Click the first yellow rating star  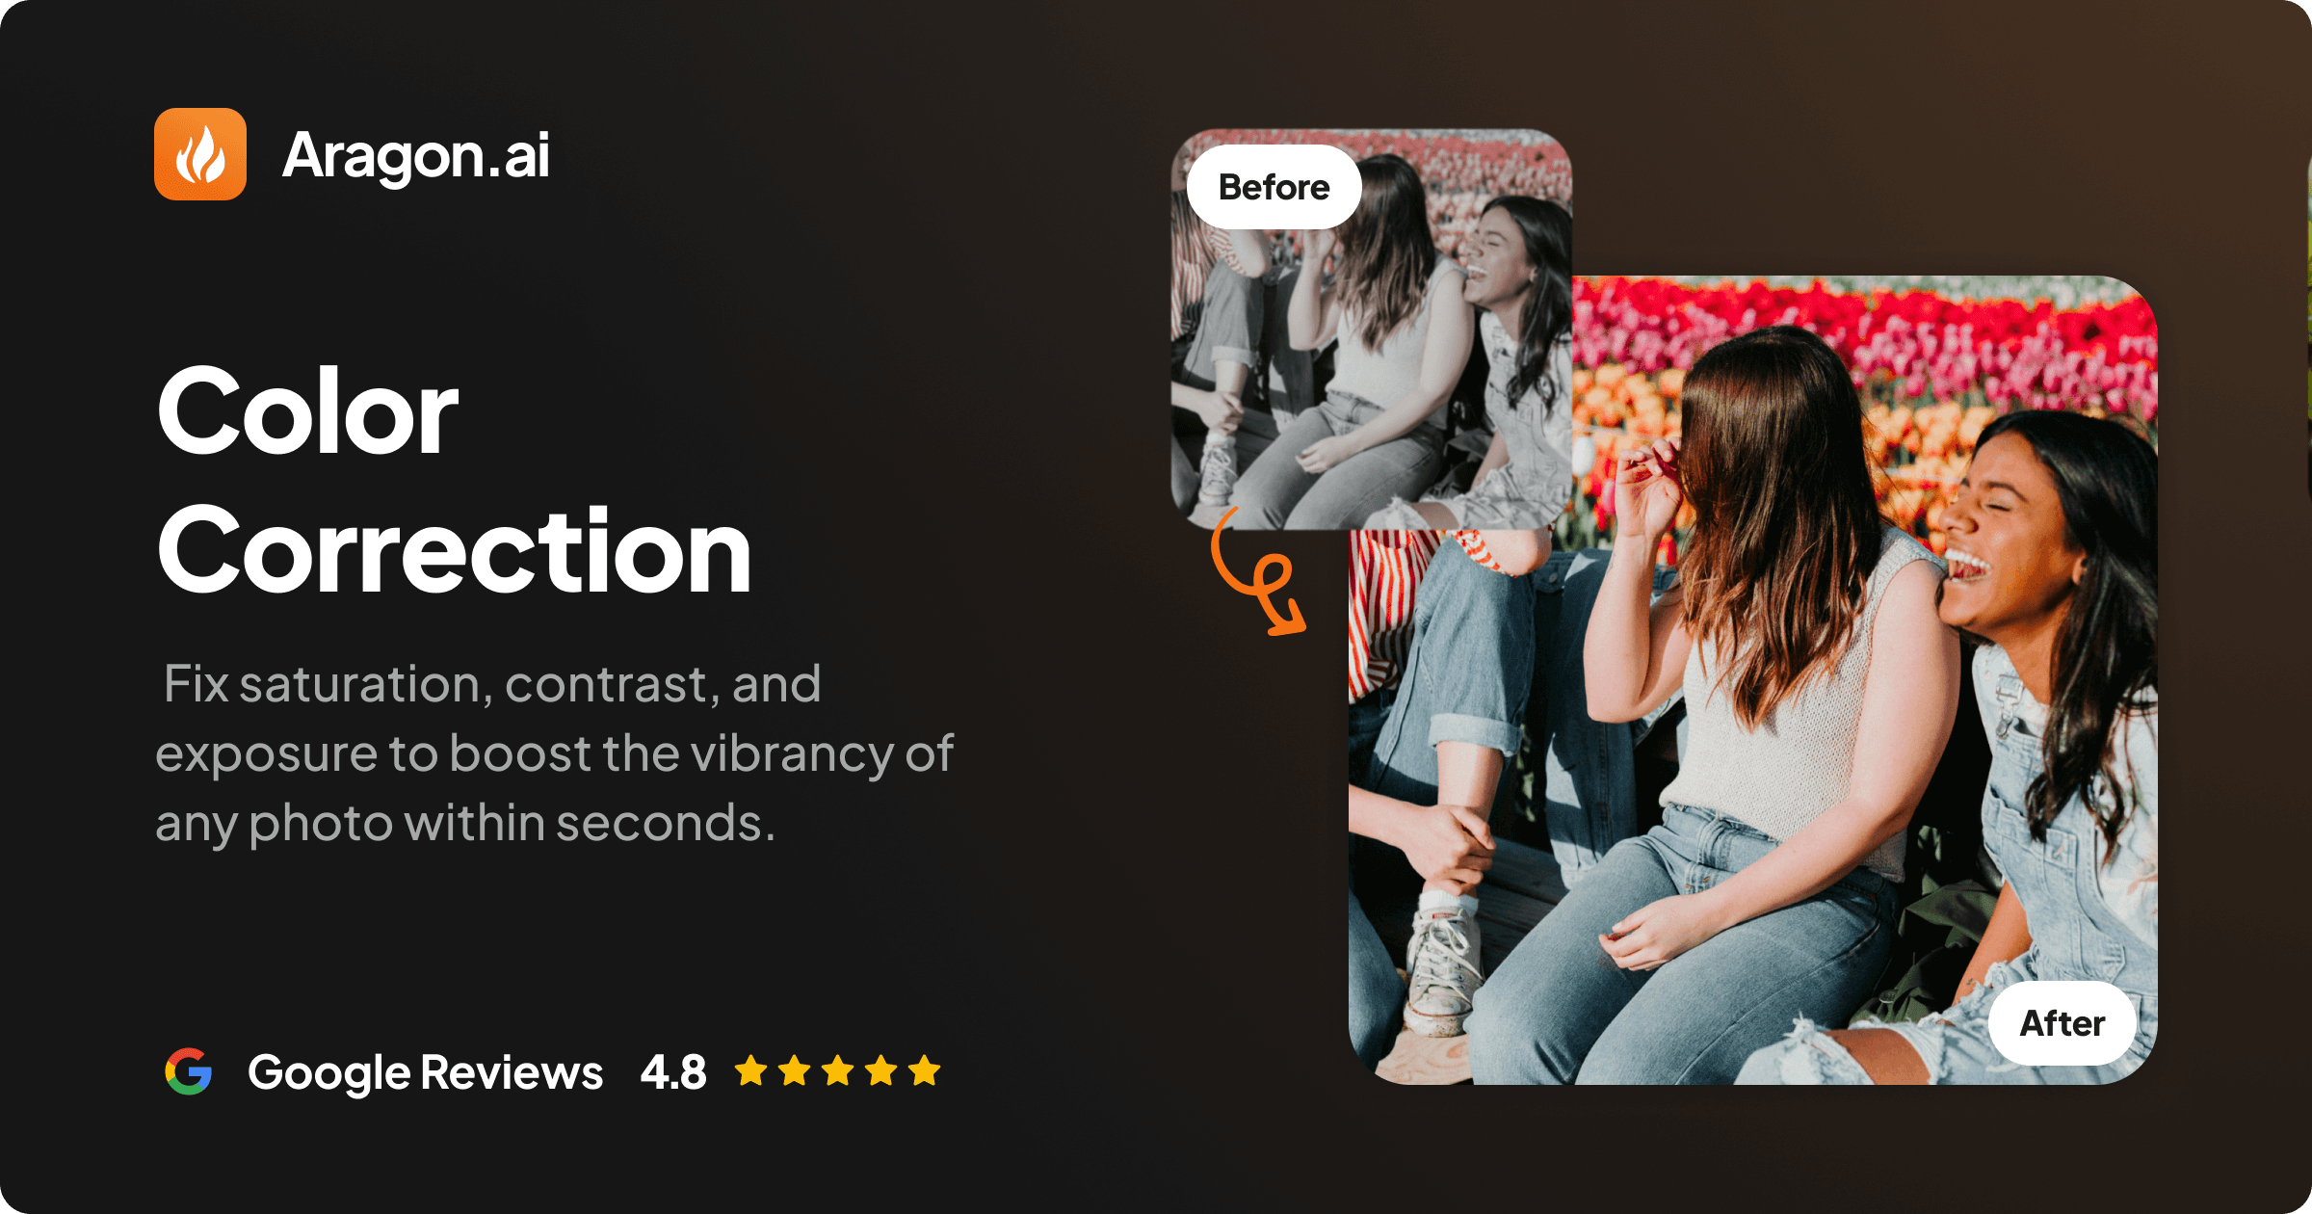[751, 1070]
